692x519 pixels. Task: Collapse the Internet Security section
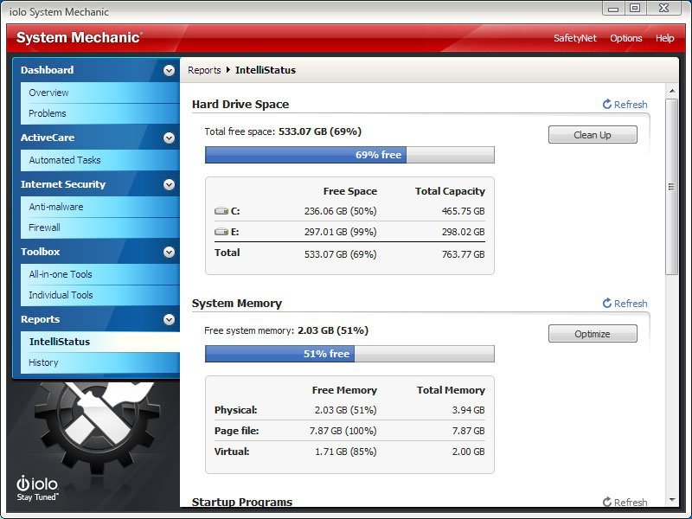pyautogui.click(x=169, y=185)
